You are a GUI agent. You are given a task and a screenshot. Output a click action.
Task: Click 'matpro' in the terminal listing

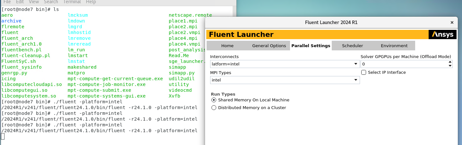[x=76, y=73]
